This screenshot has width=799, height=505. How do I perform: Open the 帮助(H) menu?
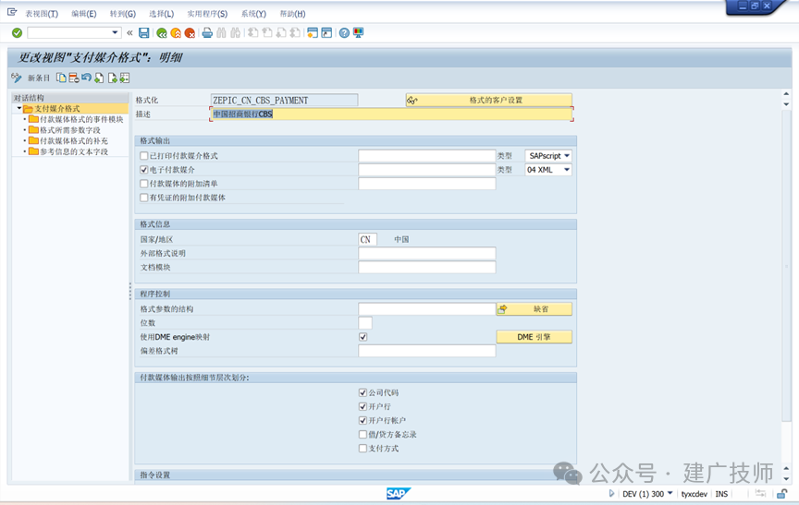point(292,14)
